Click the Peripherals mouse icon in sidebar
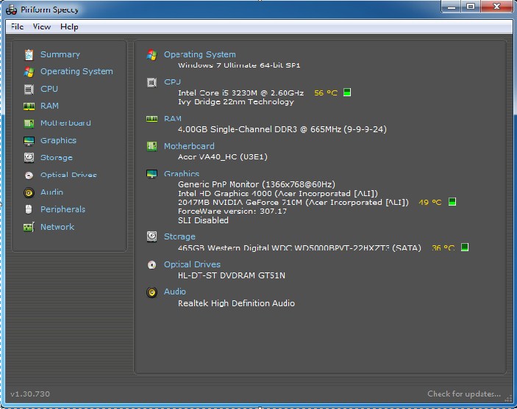This screenshot has height=409, width=517. 29,209
